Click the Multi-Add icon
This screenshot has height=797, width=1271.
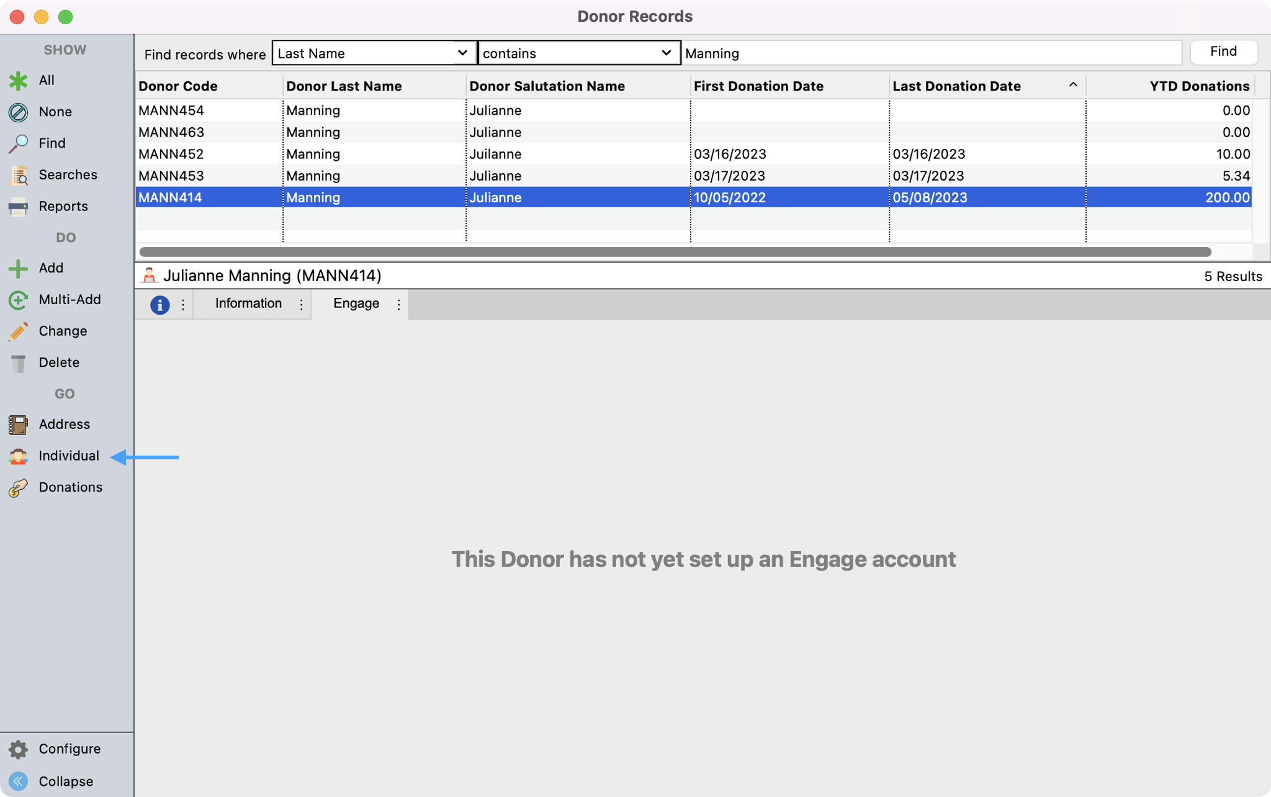18,300
